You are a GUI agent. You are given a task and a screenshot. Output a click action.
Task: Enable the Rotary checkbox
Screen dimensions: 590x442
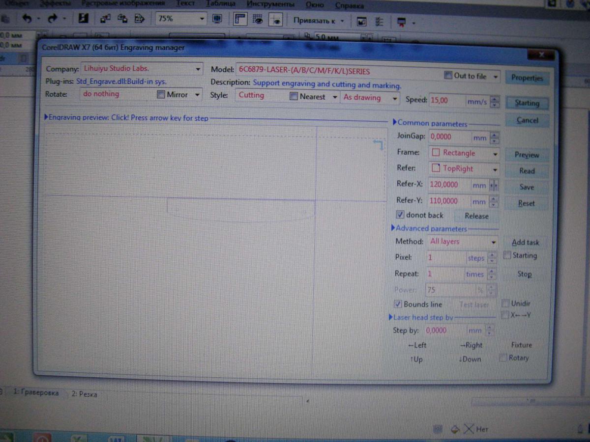point(503,358)
